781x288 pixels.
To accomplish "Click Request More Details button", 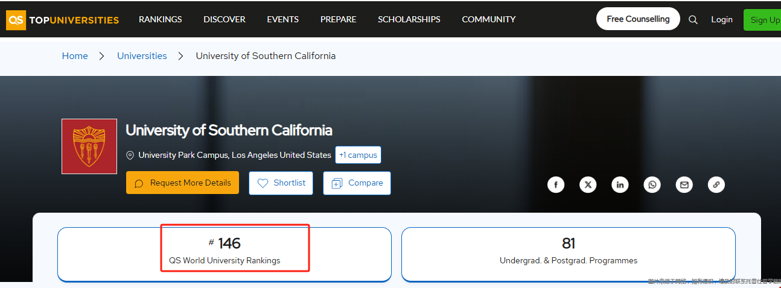I will pos(182,183).
